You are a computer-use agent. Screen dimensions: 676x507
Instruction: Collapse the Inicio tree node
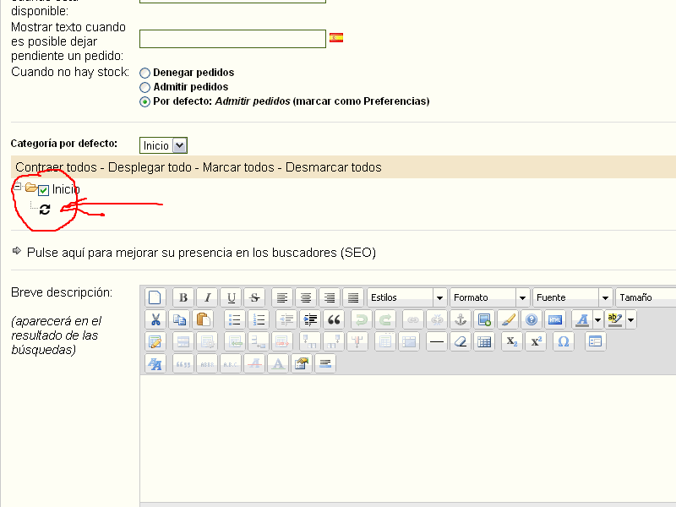point(17,187)
